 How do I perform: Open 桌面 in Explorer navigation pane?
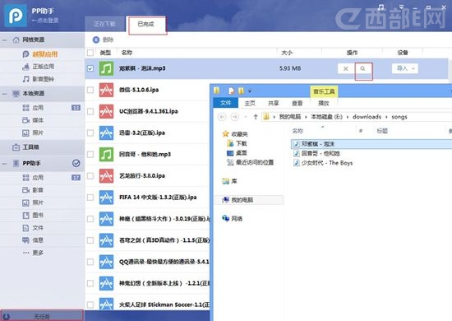pos(237,153)
